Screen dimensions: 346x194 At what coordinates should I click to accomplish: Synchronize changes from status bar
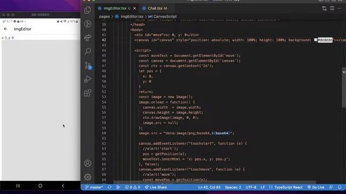coord(110,188)
